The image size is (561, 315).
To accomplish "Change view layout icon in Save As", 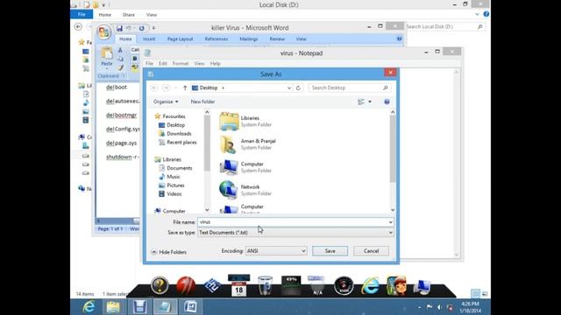I will click(361, 101).
